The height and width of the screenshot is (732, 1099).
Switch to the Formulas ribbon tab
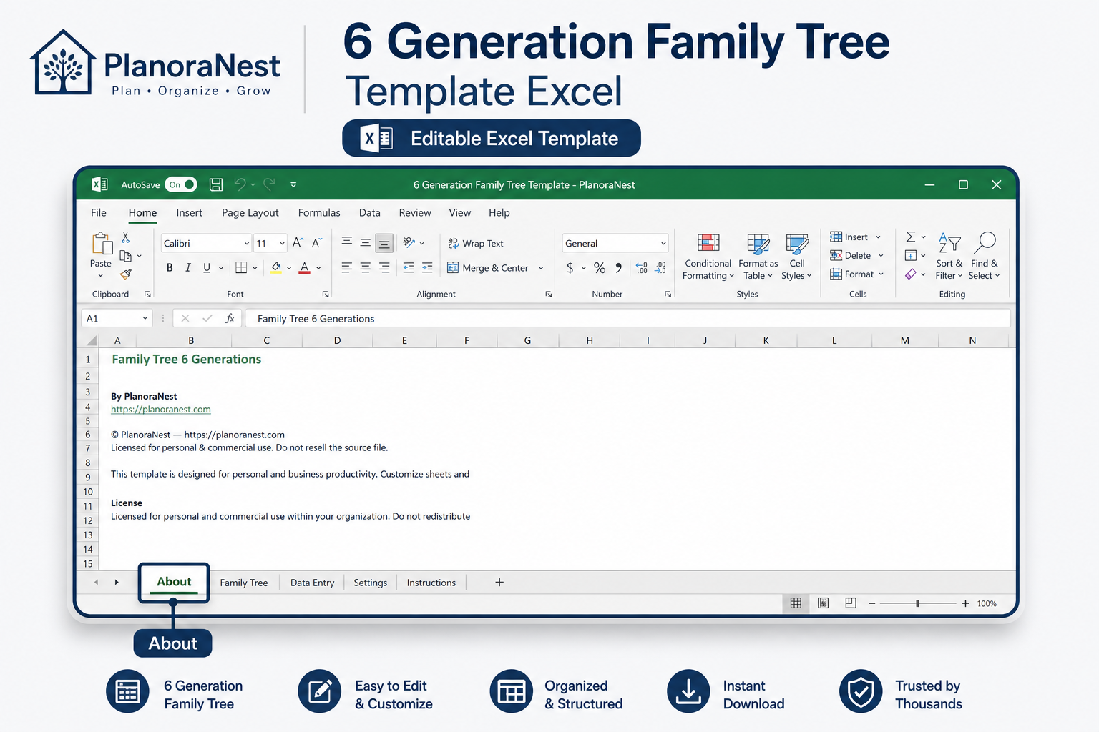point(319,212)
